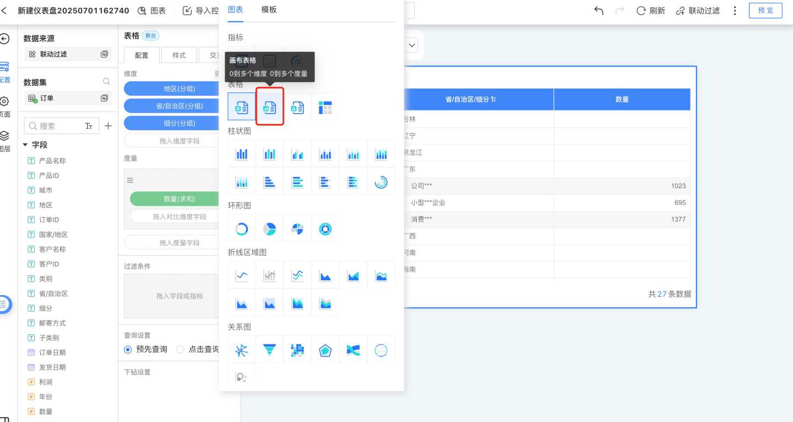
Task: Open the dropdown chevron above the table
Action: click(412, 45)
